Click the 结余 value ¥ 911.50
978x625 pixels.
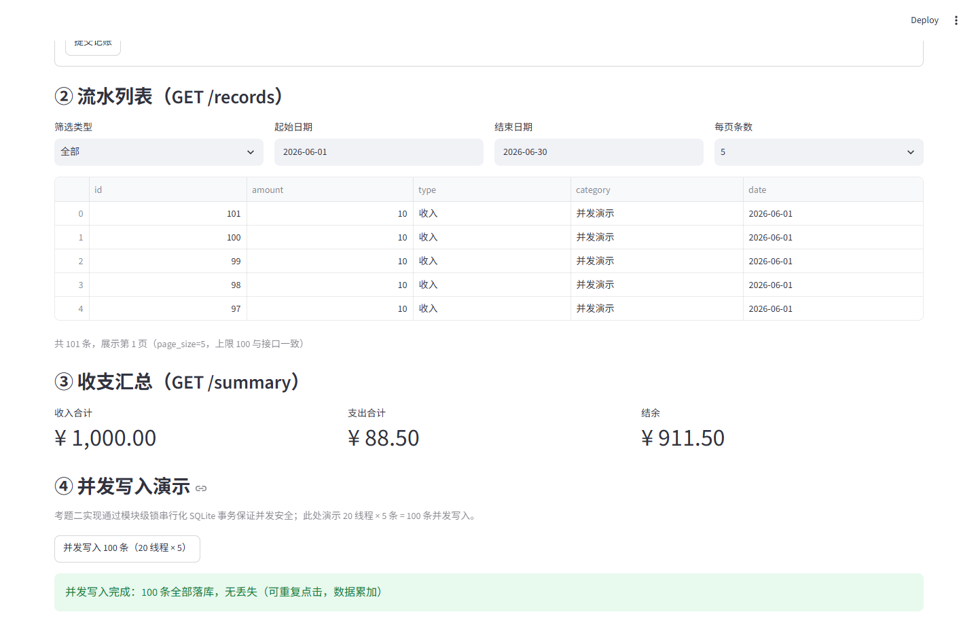click(683, 438)
